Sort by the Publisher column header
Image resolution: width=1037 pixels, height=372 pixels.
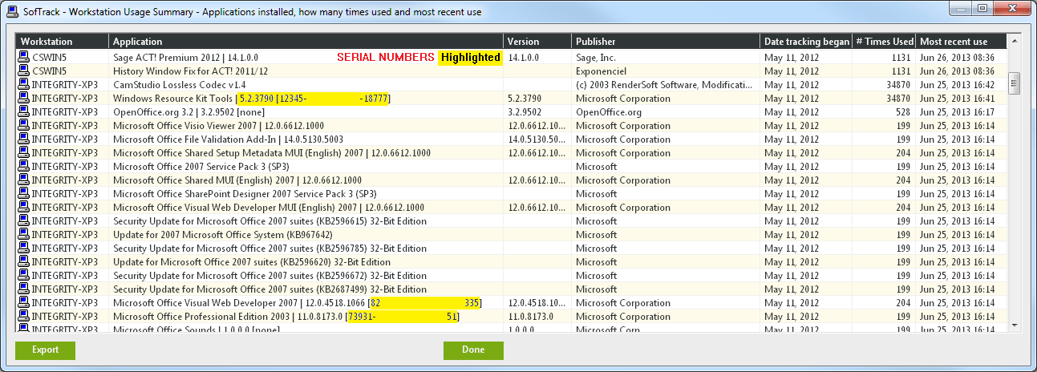(666, 42)
